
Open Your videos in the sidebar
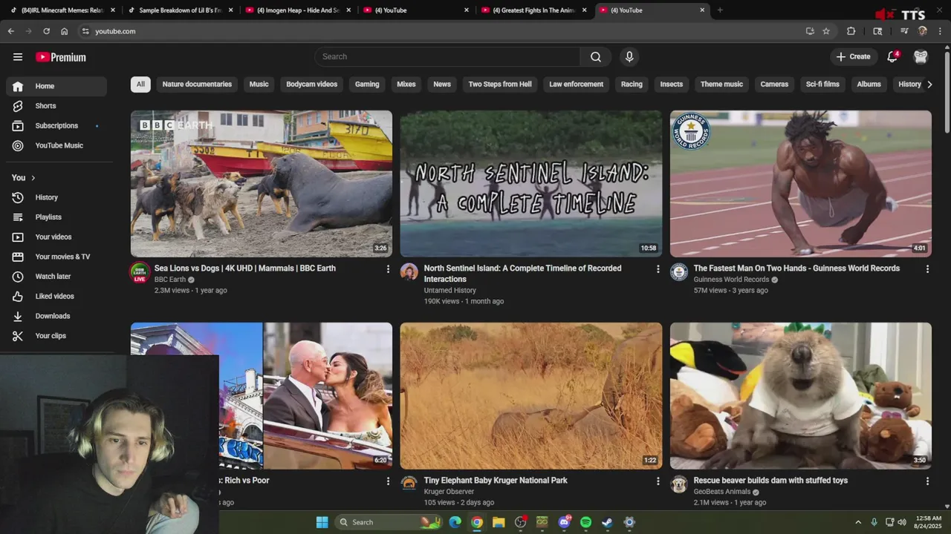point(56,237)
